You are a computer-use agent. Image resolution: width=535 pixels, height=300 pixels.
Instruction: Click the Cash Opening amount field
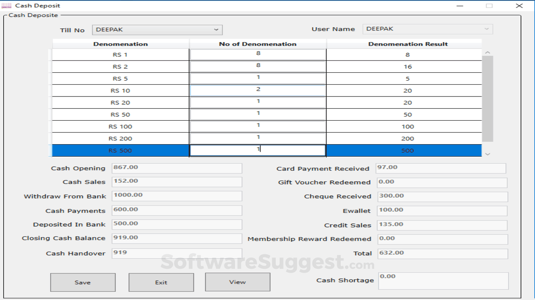coord(176,168)
